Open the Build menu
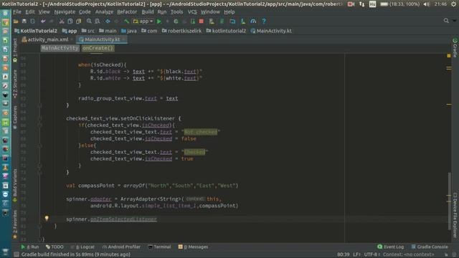This screenshot has height=258, width=459. click(148, 11)
